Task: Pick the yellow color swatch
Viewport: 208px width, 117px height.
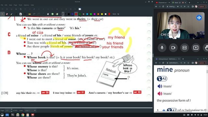Action: pos(102,14)
